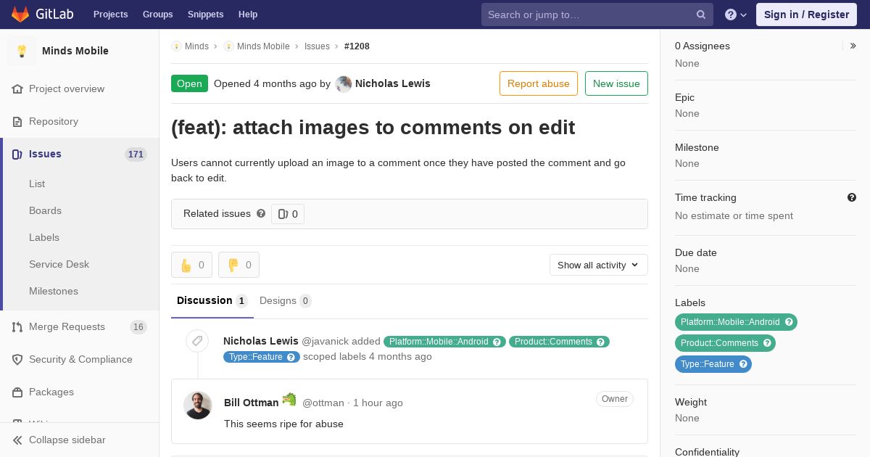Click the Time tracking help icon
The height and width of the screenshot is (457, 870).
852,197
